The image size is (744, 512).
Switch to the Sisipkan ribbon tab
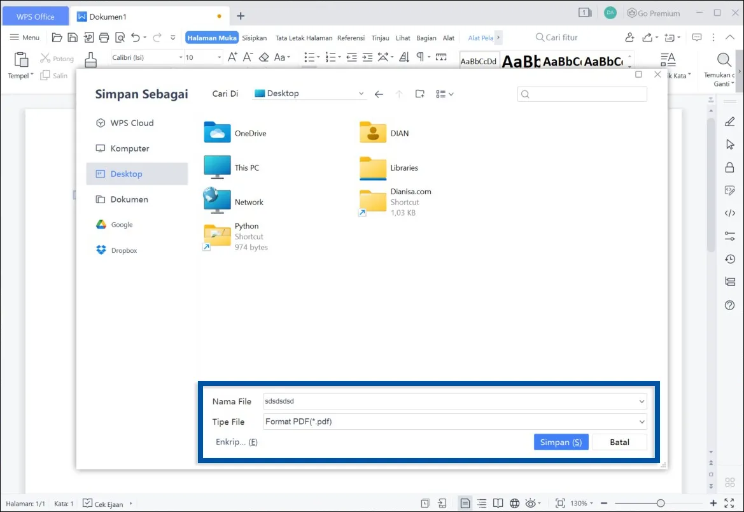click(254, 38)
